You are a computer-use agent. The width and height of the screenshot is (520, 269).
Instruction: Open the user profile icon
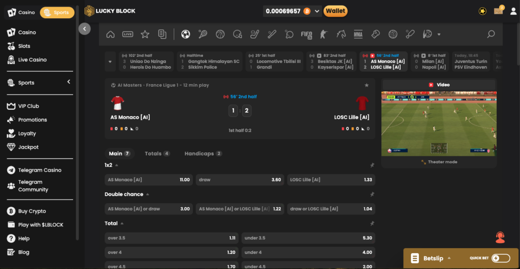tap(513, 11)
